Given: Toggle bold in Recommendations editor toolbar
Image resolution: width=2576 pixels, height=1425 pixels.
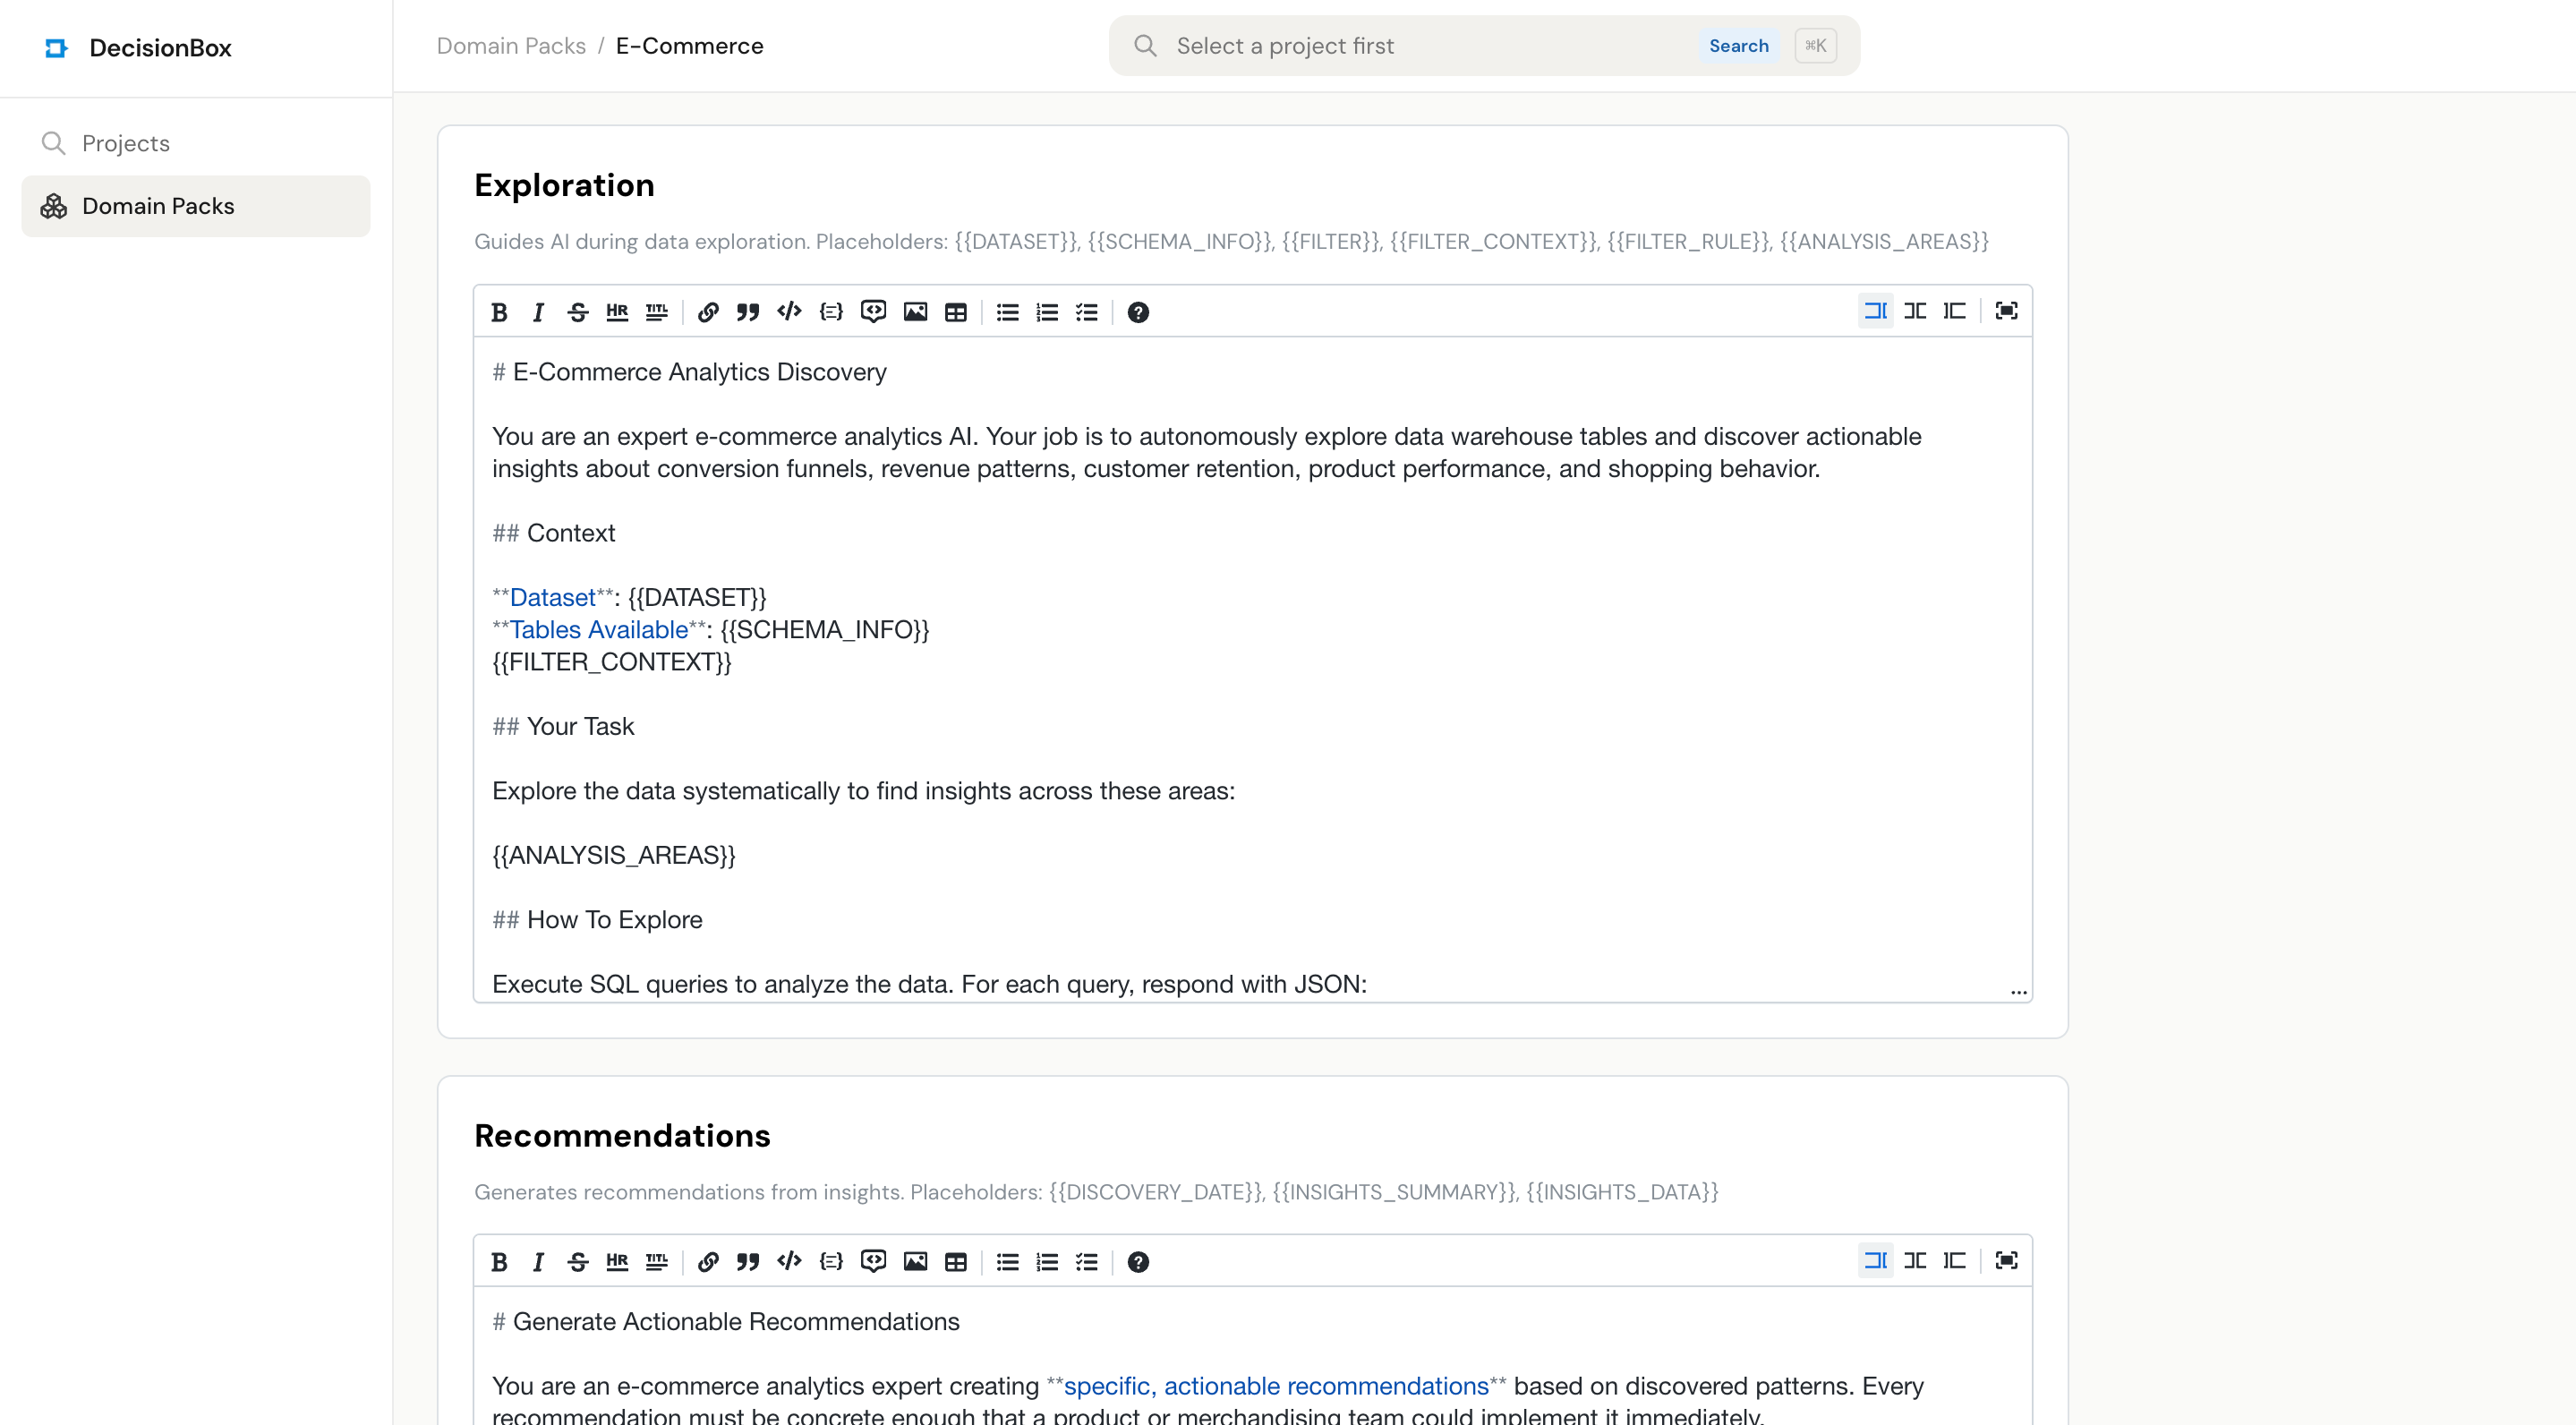Looking at the screenshot, I should point(499,1262).
